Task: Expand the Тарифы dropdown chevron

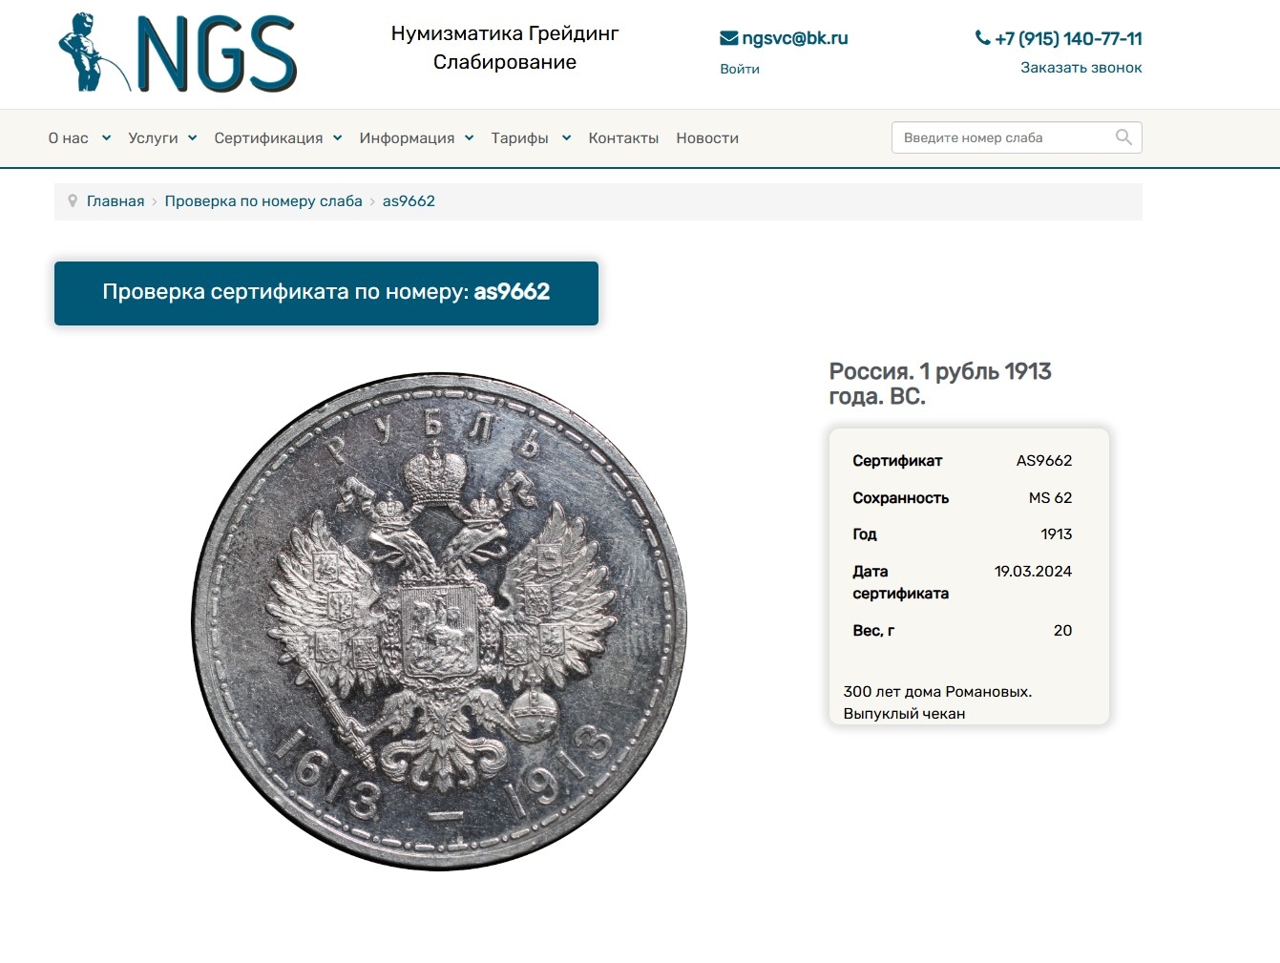Action: tap(566, 138)
